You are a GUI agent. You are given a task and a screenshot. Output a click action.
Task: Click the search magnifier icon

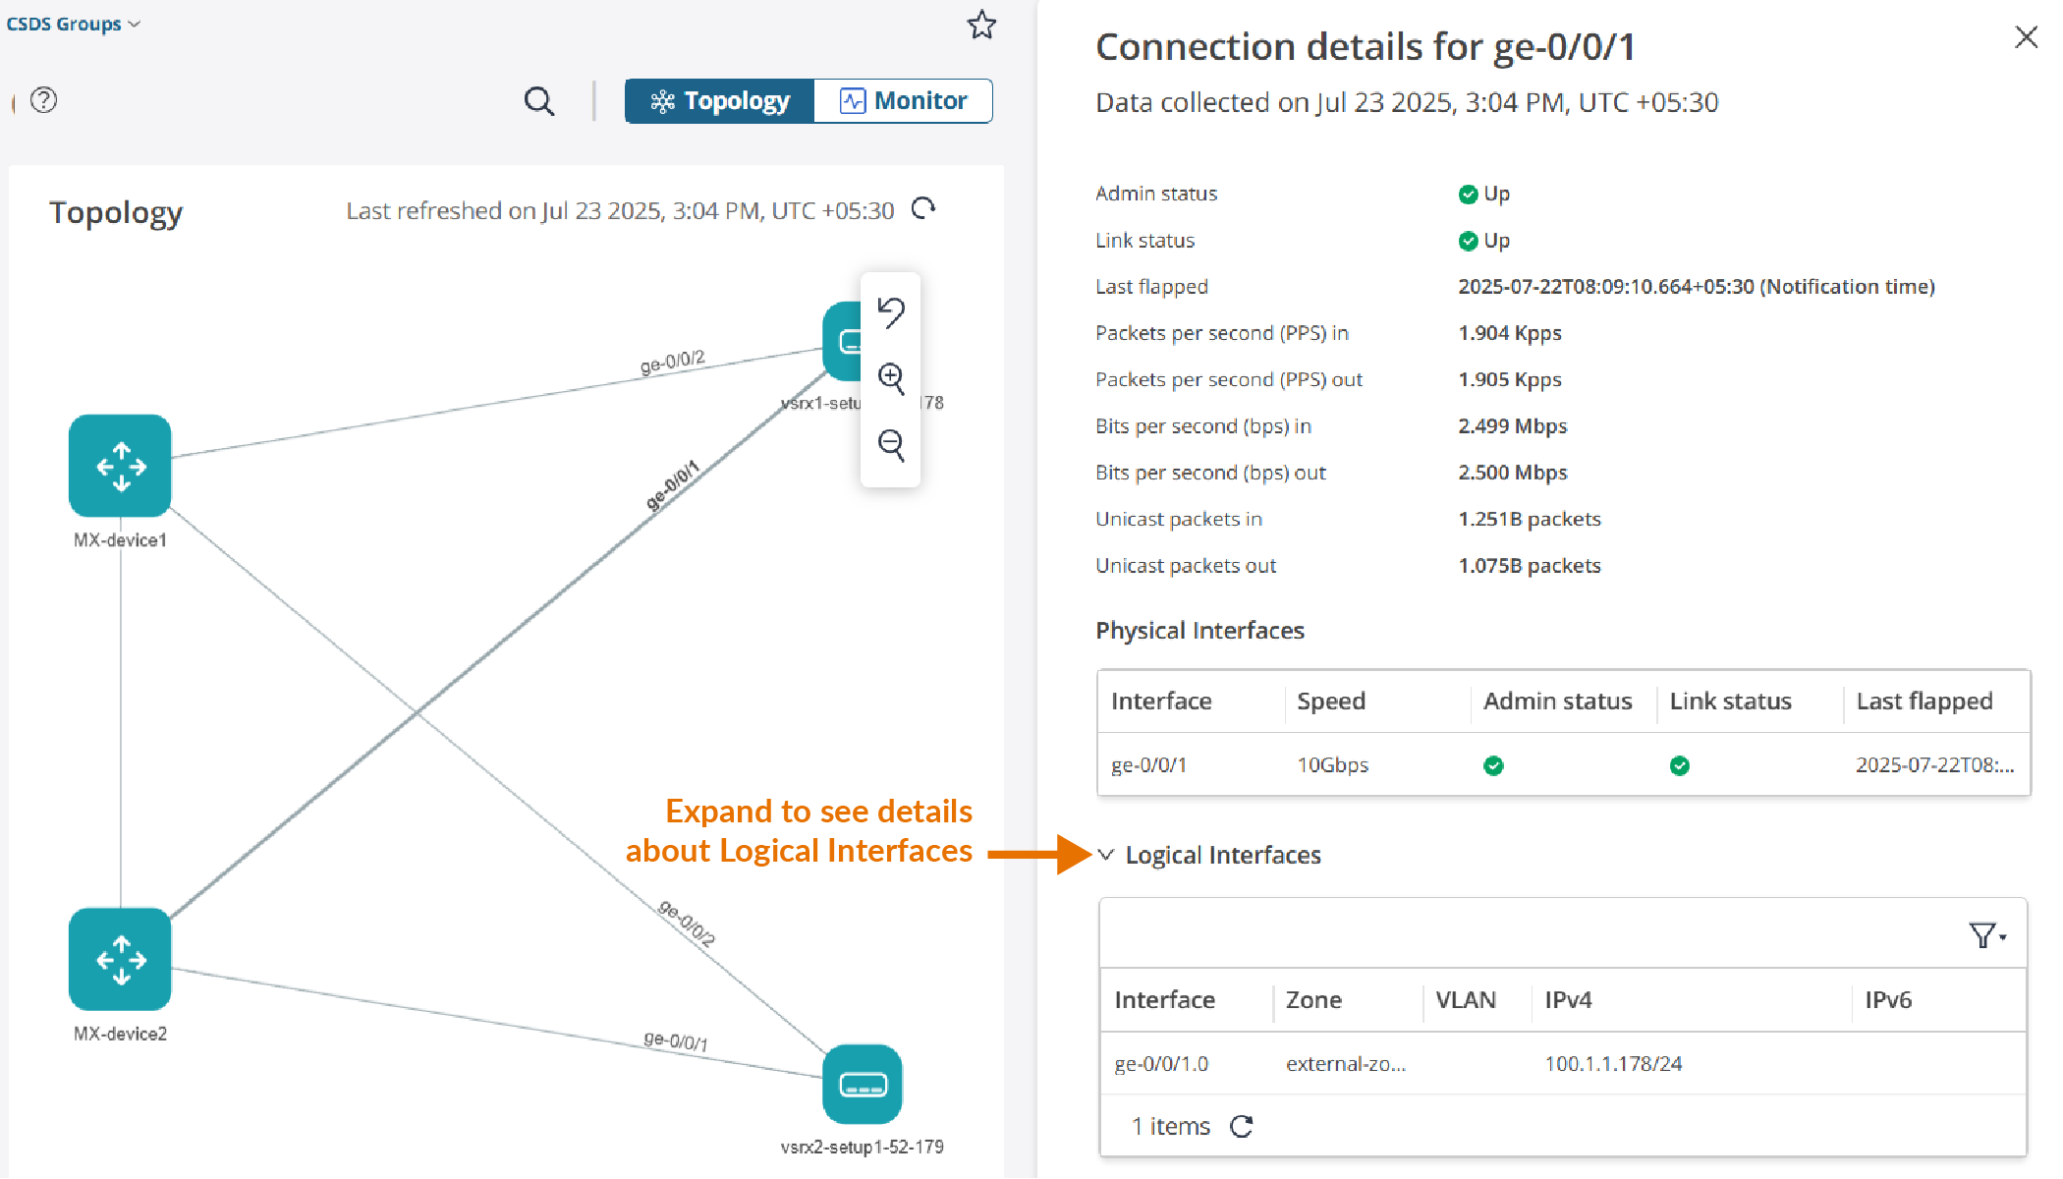(538, 101)
